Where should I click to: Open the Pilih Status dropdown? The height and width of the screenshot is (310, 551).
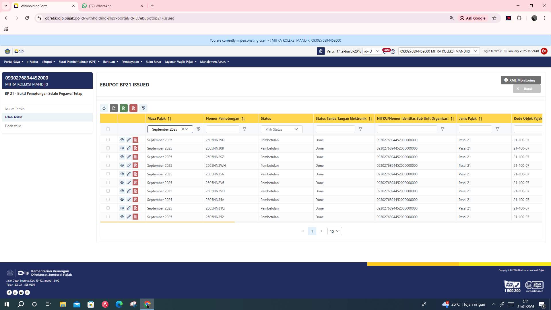(281, 129)
